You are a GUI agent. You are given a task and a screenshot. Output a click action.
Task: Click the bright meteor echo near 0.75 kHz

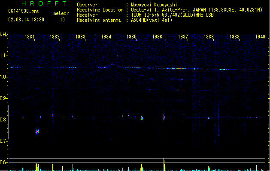[x=37, y=131]
